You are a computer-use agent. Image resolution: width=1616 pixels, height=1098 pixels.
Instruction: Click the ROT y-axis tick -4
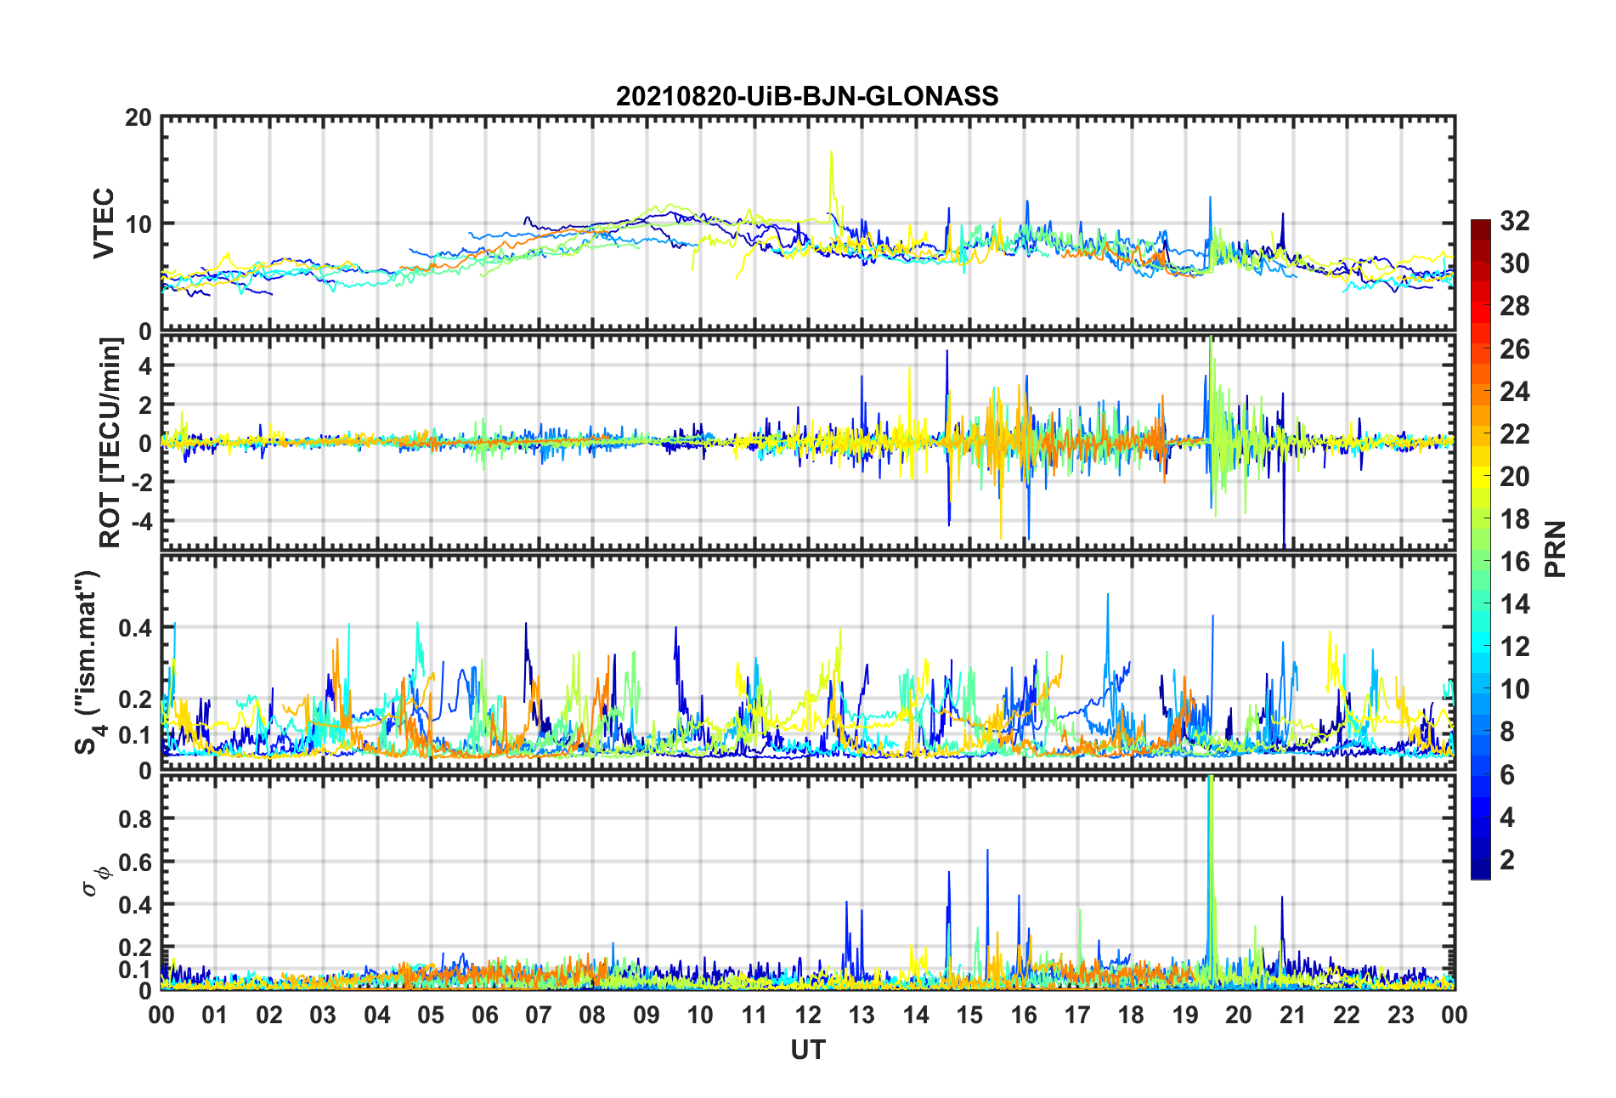point(143,520)
